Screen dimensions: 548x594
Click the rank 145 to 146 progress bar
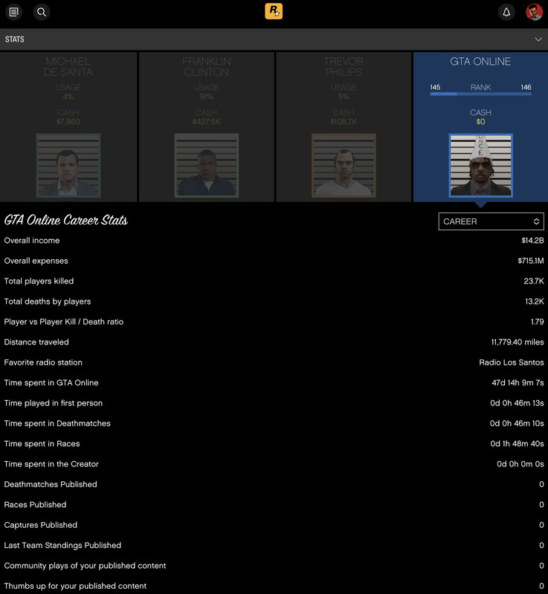coord(480,94)
